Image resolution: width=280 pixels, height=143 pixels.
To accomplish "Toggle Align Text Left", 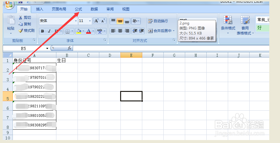I will tap(113, 31).
